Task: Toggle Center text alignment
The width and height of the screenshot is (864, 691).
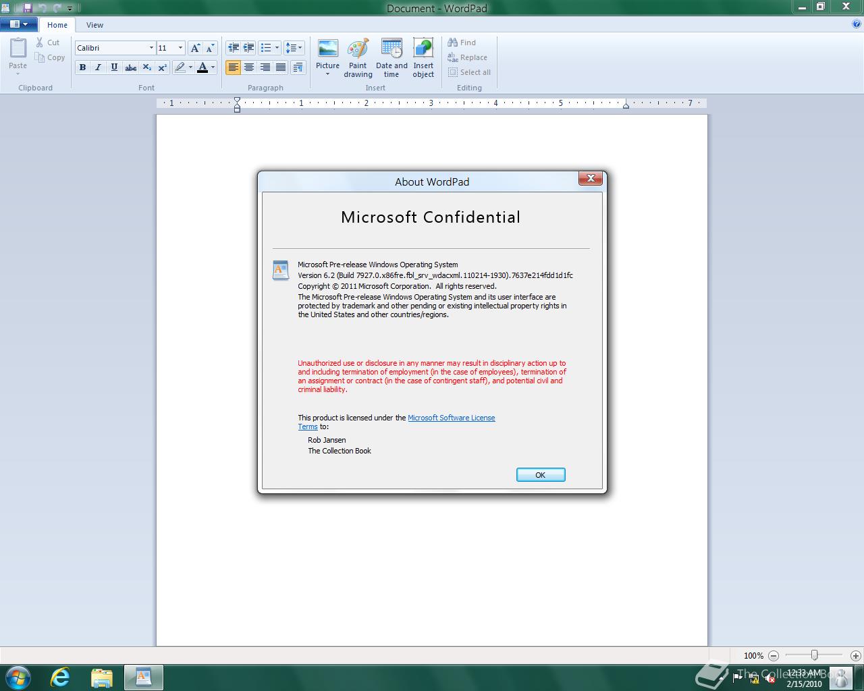Action: 249,67
